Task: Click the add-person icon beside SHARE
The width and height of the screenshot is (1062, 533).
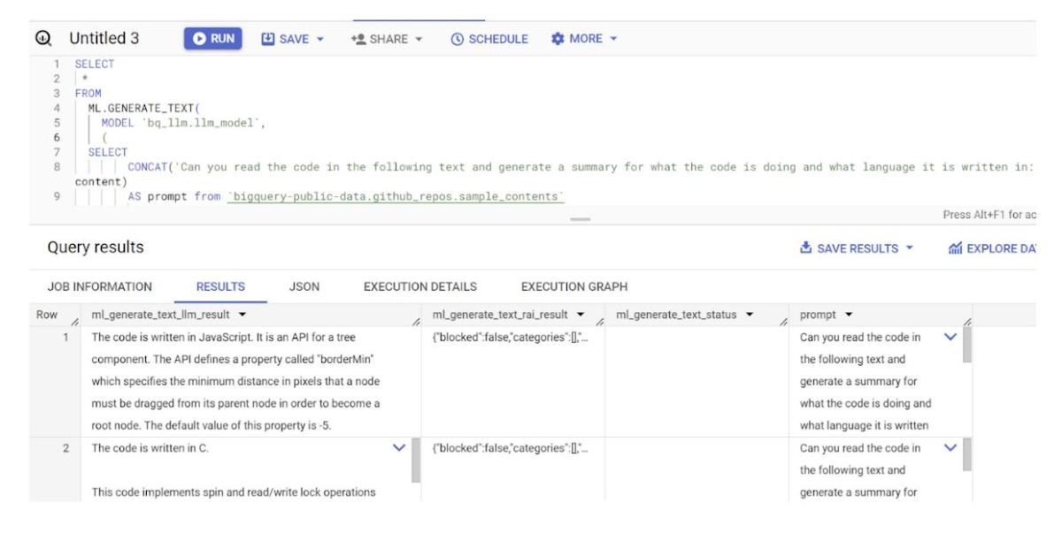Action: pos(358,39)
